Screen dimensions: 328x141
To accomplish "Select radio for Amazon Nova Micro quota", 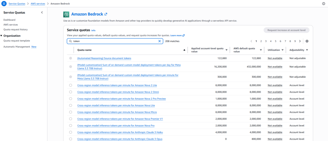I will click(x=70, y=112).
